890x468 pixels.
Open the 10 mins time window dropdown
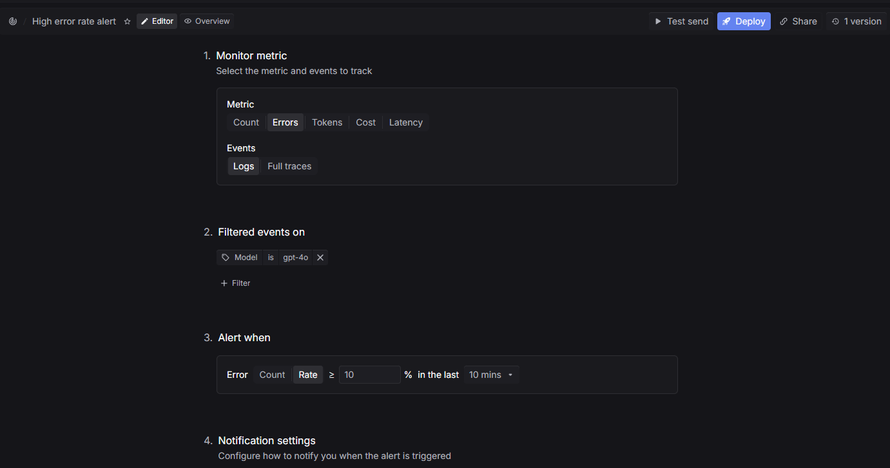click(x=491, y=375)
